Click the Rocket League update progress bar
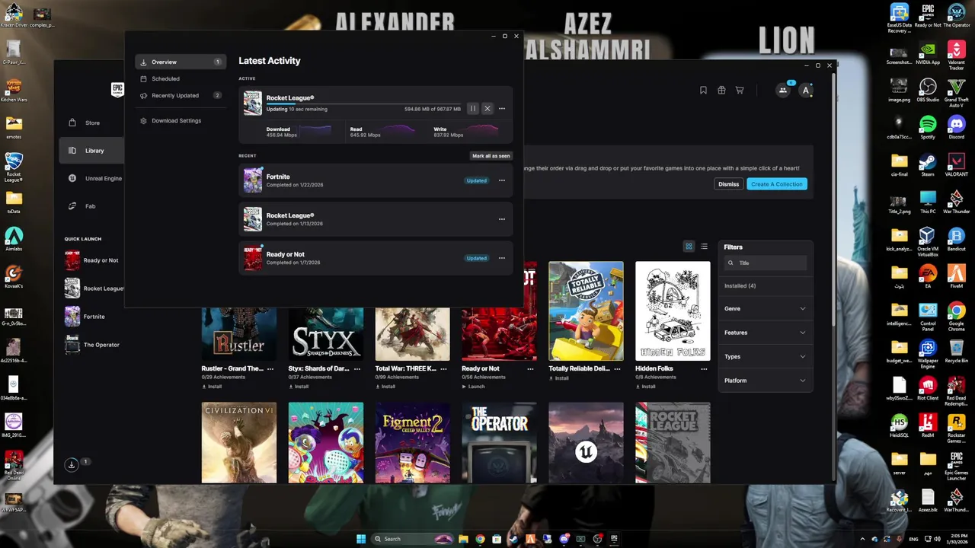 [x=363, y=103]
